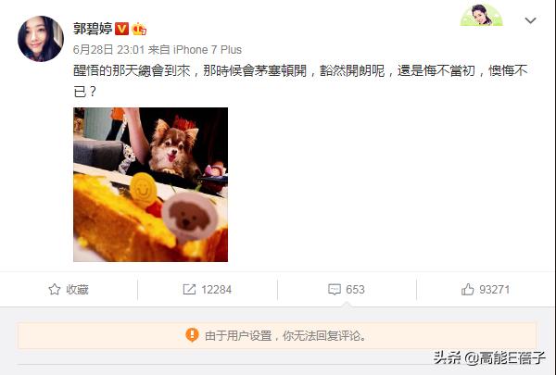Click the orange warning exclamation icon

pyautogui.click(x=192, y=335)
